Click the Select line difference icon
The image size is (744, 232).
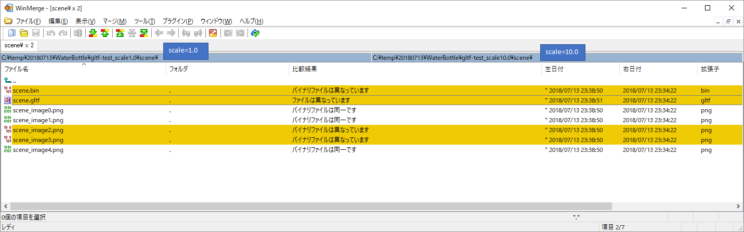78,33
